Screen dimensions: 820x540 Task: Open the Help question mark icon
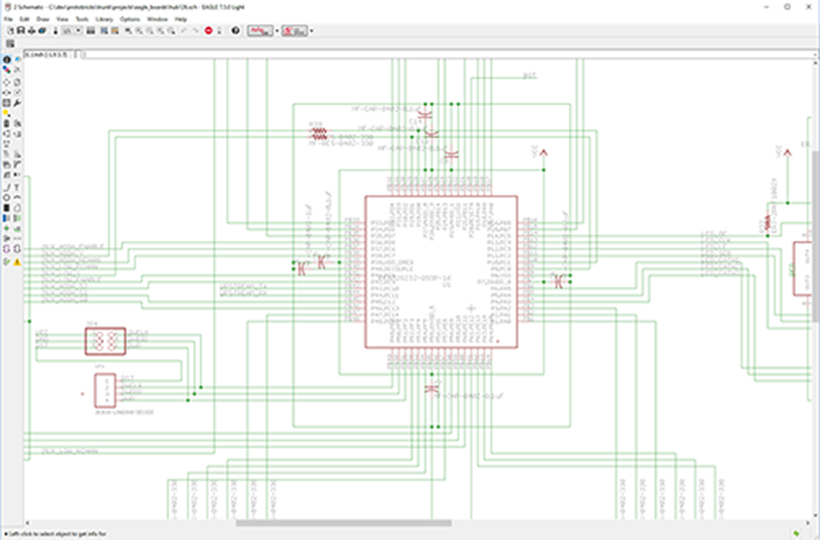click(x=235, y=31)
